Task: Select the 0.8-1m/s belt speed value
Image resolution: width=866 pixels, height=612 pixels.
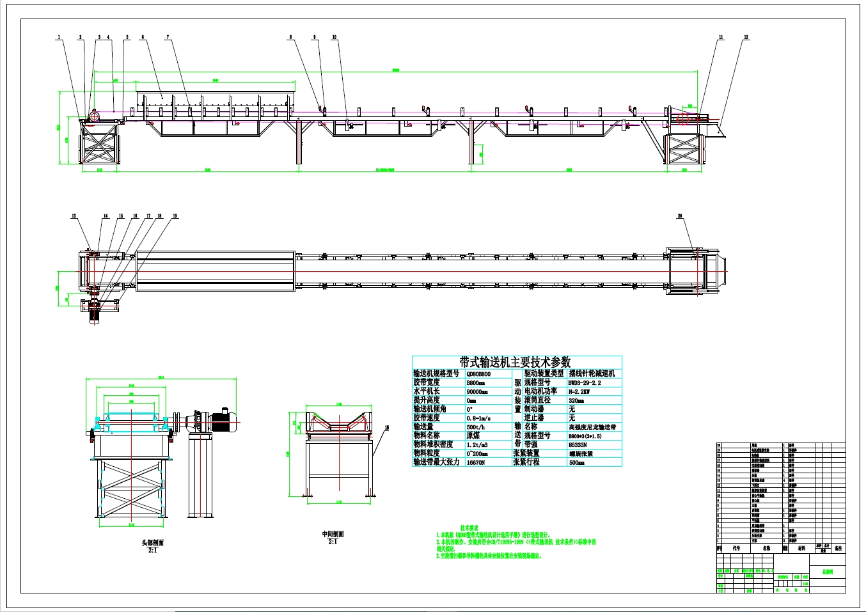Action: pyautogui.click(x=480, y=418)
